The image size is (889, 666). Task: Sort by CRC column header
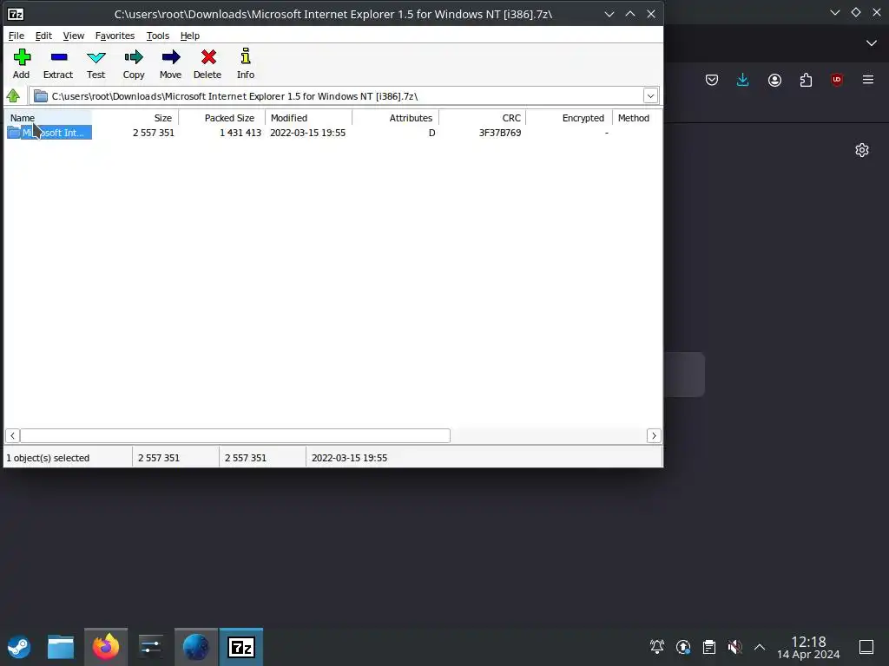[x=482, y=118]
